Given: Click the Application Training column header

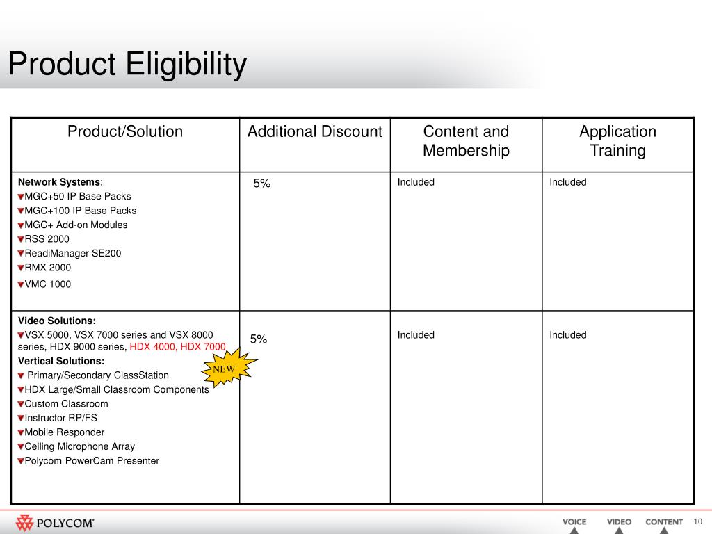Looking at the screenshot, I should click(617, 140).
